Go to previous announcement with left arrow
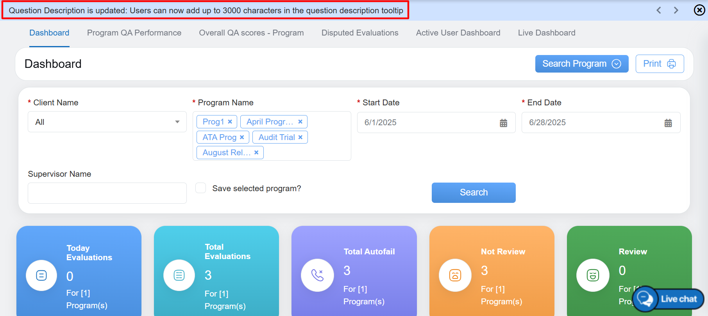 click(x=659, y=10)
